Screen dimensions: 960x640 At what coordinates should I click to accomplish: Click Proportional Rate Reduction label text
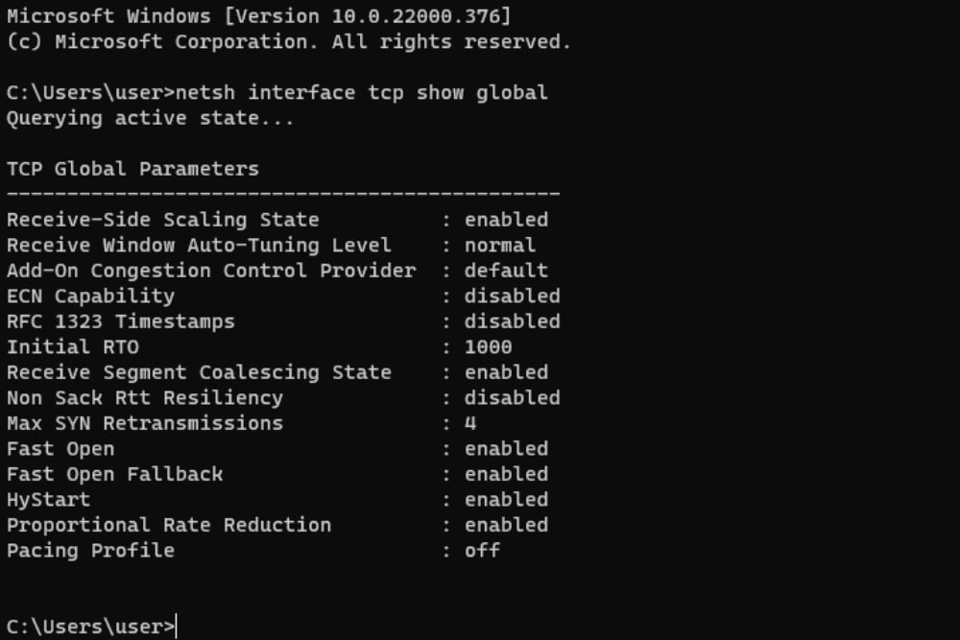169,526
